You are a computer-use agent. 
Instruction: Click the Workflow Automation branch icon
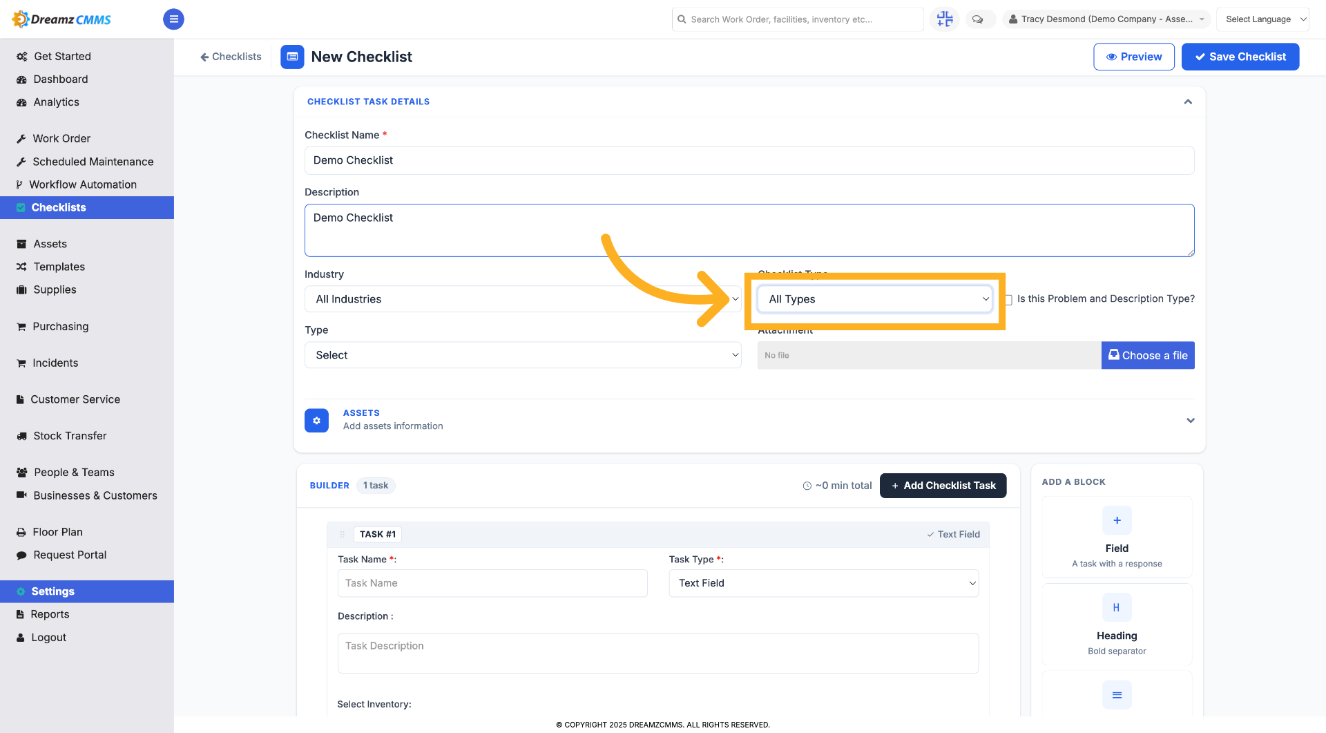click(x=19, y=184)
